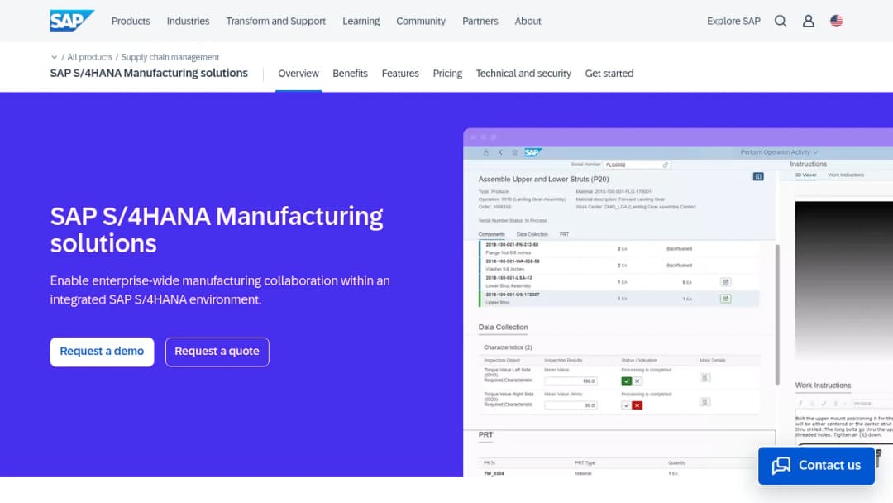
Task: Click the Explore SAP link
Action: pos(733,21)
